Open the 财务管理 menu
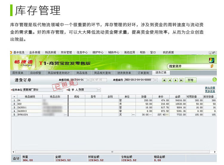 point(66,53)
